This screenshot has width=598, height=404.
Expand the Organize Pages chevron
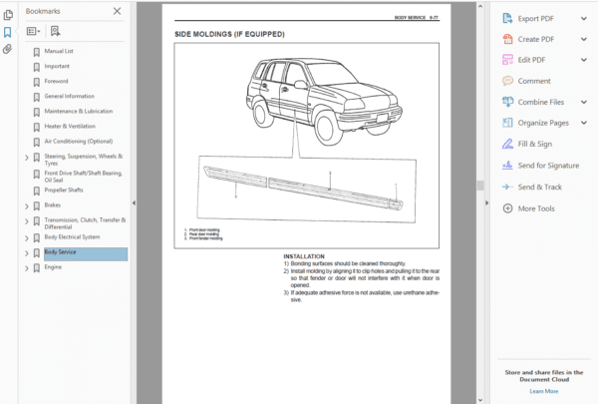click(x=583, y=123)
